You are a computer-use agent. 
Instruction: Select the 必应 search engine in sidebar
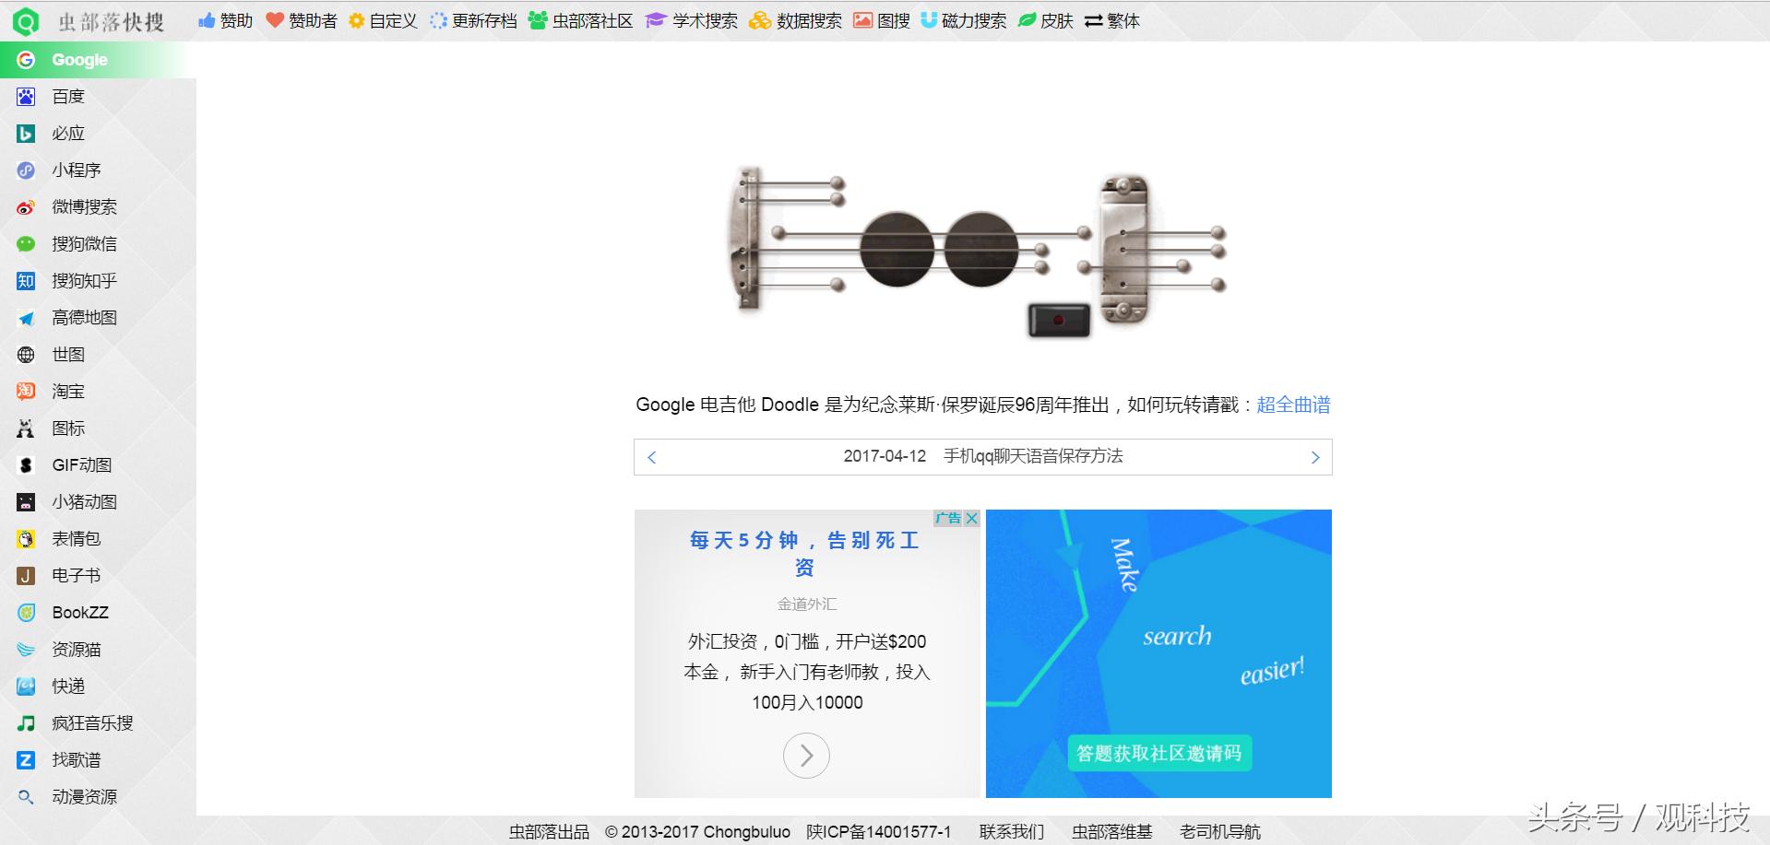pyautogui.click(x=68, y=133)
